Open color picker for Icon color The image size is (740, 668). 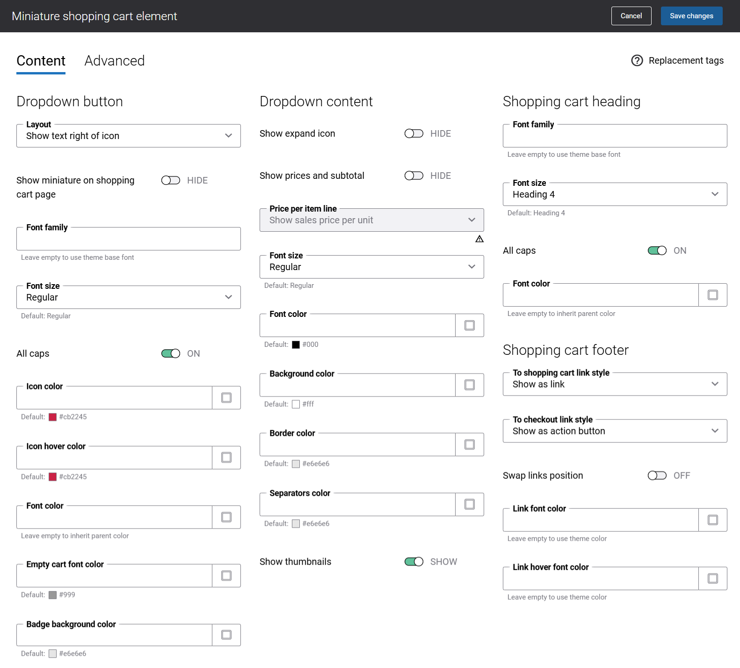[x=226, y=398]
